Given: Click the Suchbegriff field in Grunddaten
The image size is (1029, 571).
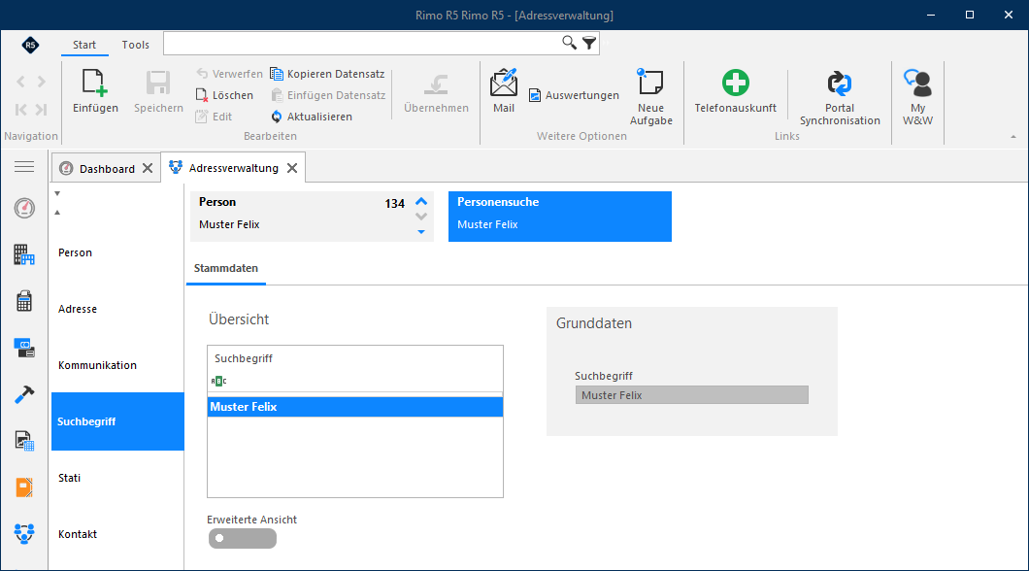Looking at the screenshot, I should pyautogui.click(x=692, y=395).
